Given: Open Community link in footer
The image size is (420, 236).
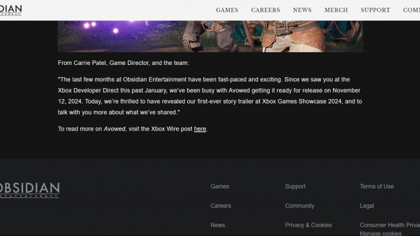Looking at the screenshot, I should [x=300, y=206].
